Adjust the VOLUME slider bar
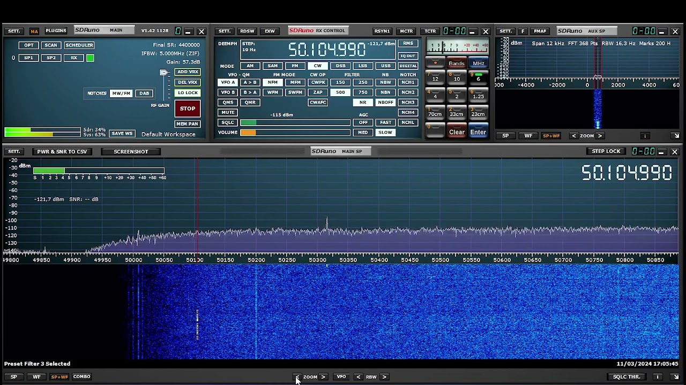Viewport: 686px width, 385px height. coord(295,133)
